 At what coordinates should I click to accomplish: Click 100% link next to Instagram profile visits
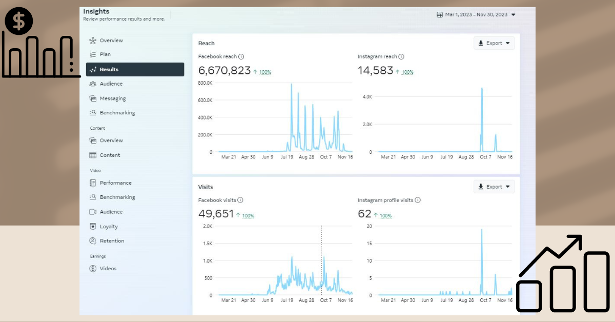[385, 216]
